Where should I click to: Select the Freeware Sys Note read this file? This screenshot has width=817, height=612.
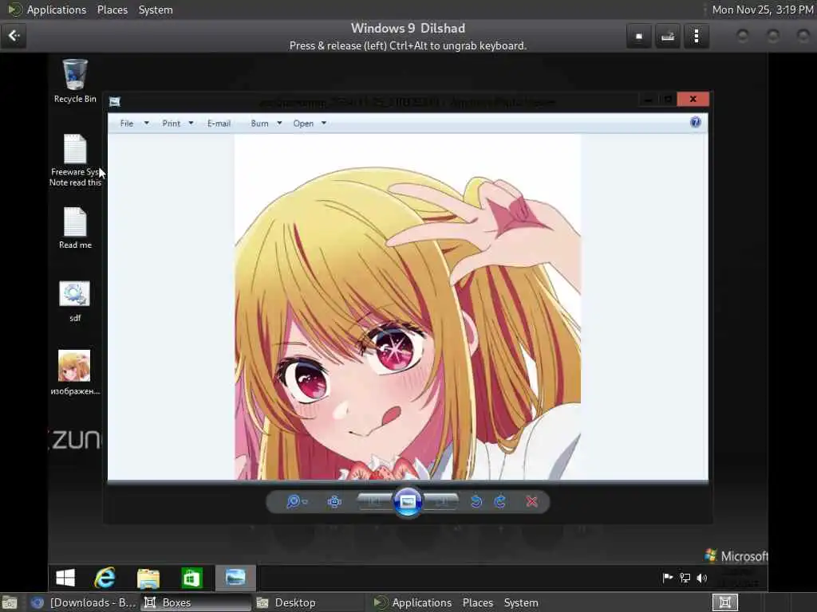(x=75, y=160)
